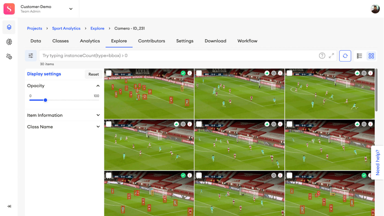Click the opacity slider handle
This screenshot has width=384, height=216.
pyautogui.click(x=46, y=100)
